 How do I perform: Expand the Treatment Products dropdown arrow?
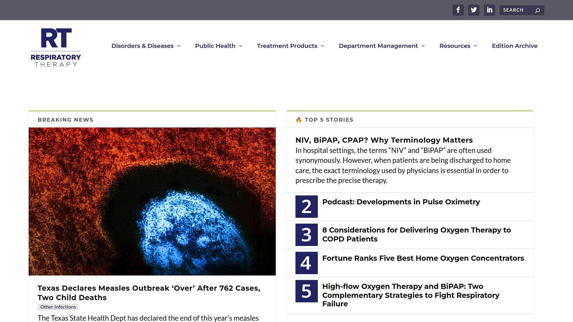(x=322, y=46)
